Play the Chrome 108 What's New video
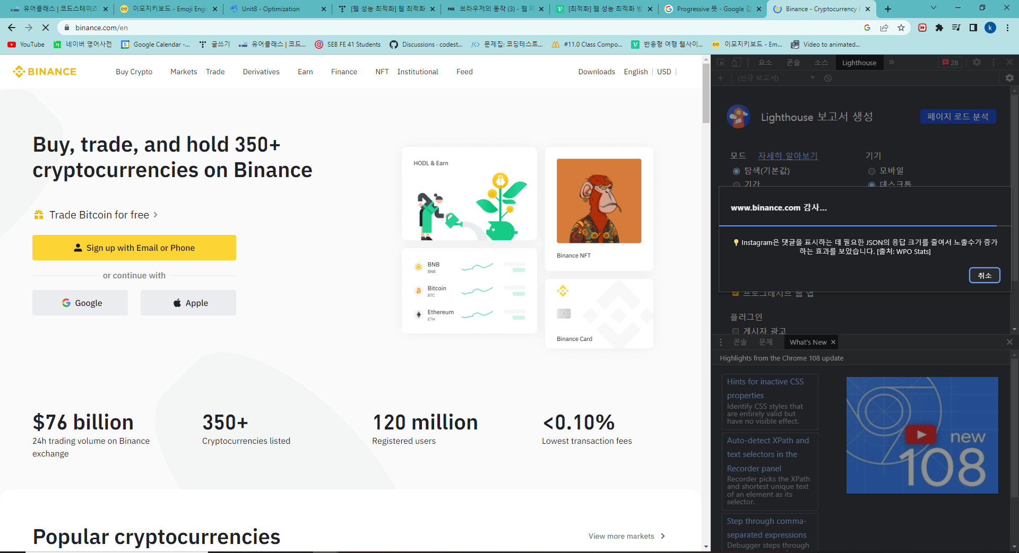This screenshot has width=1019, height=553. click(922, 435)
